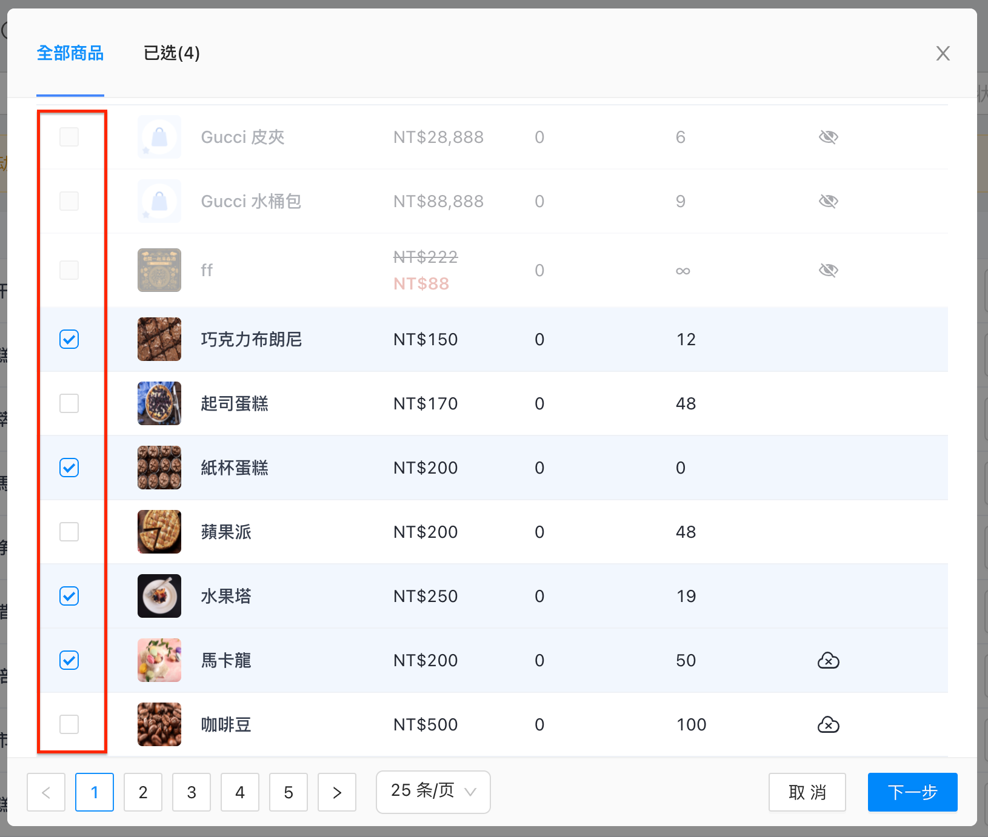Click the product name Gucci 水桶包
988x837 pixels.
click(x=251, y=201)
